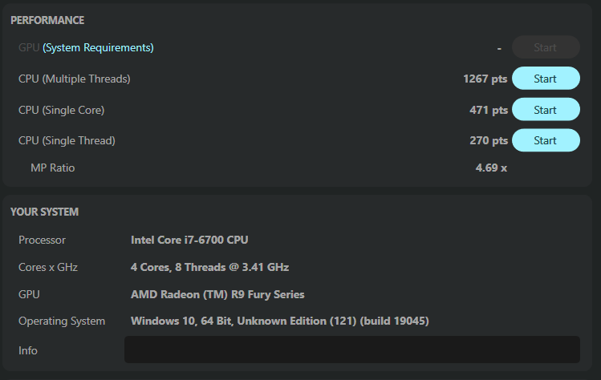Image resolution: width=601 pixels, height=380 pixels.
Task: Click the PERFORMANCE section header
Action: tap(47, 20)
